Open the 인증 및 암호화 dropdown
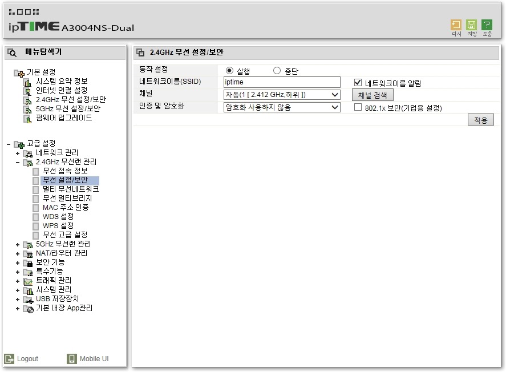Viewport: 506px width, 372px height. click(282, 107)
